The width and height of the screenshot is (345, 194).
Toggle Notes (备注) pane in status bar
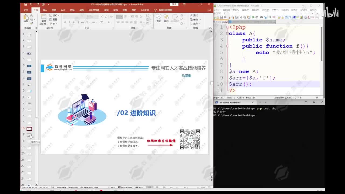pos(111,188)
